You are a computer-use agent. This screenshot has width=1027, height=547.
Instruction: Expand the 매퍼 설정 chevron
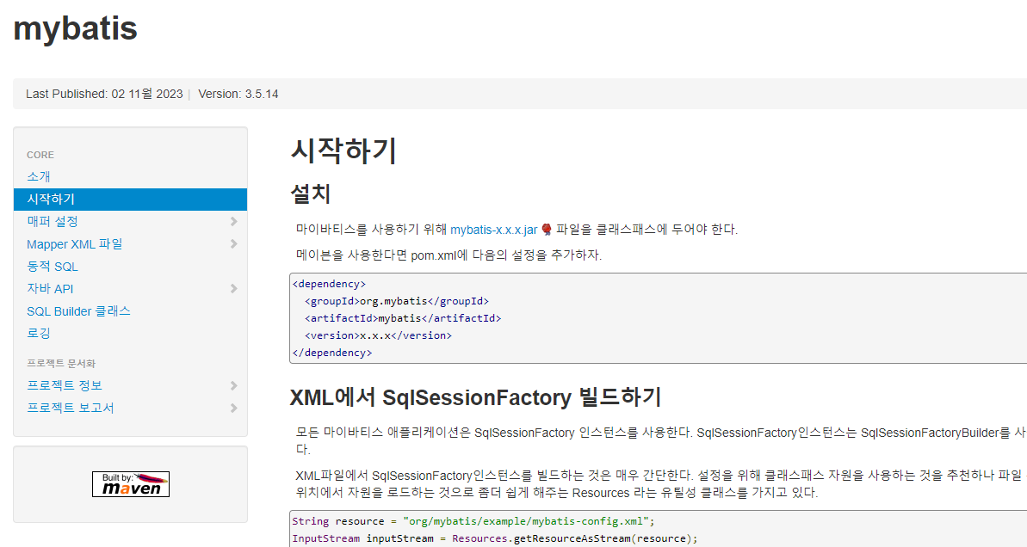(x=234, y=222)
